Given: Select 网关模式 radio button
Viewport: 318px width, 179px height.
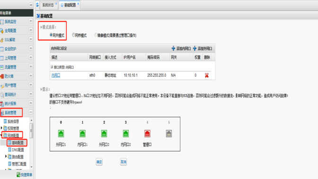Looking at the screenshot, I should point(51,35).
